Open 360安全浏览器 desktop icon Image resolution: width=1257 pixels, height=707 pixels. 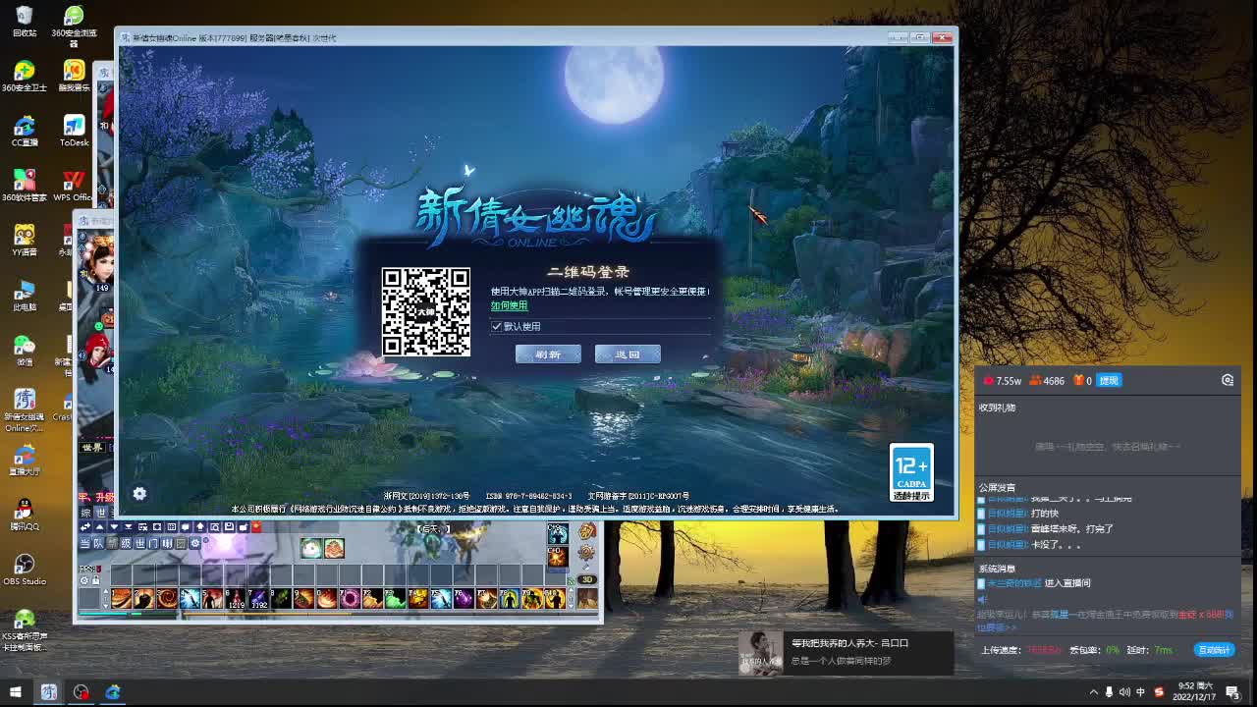pos(74,25)
